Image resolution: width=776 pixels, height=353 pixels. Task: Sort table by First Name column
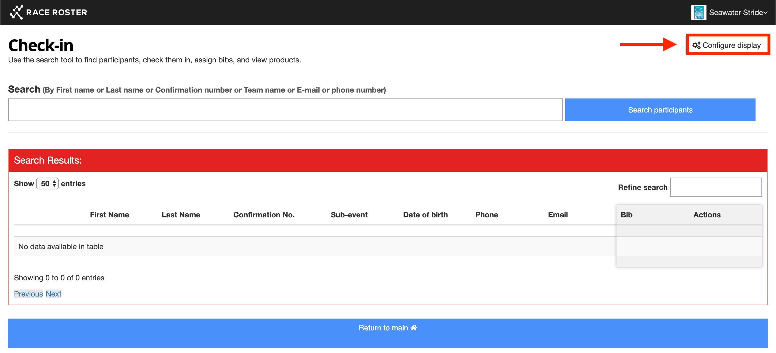pos(109,215)
